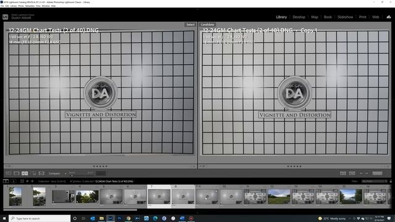Switch to Loupe view icon
The width and height of the screenshot is (395, 222).
[x=17, y=173]
